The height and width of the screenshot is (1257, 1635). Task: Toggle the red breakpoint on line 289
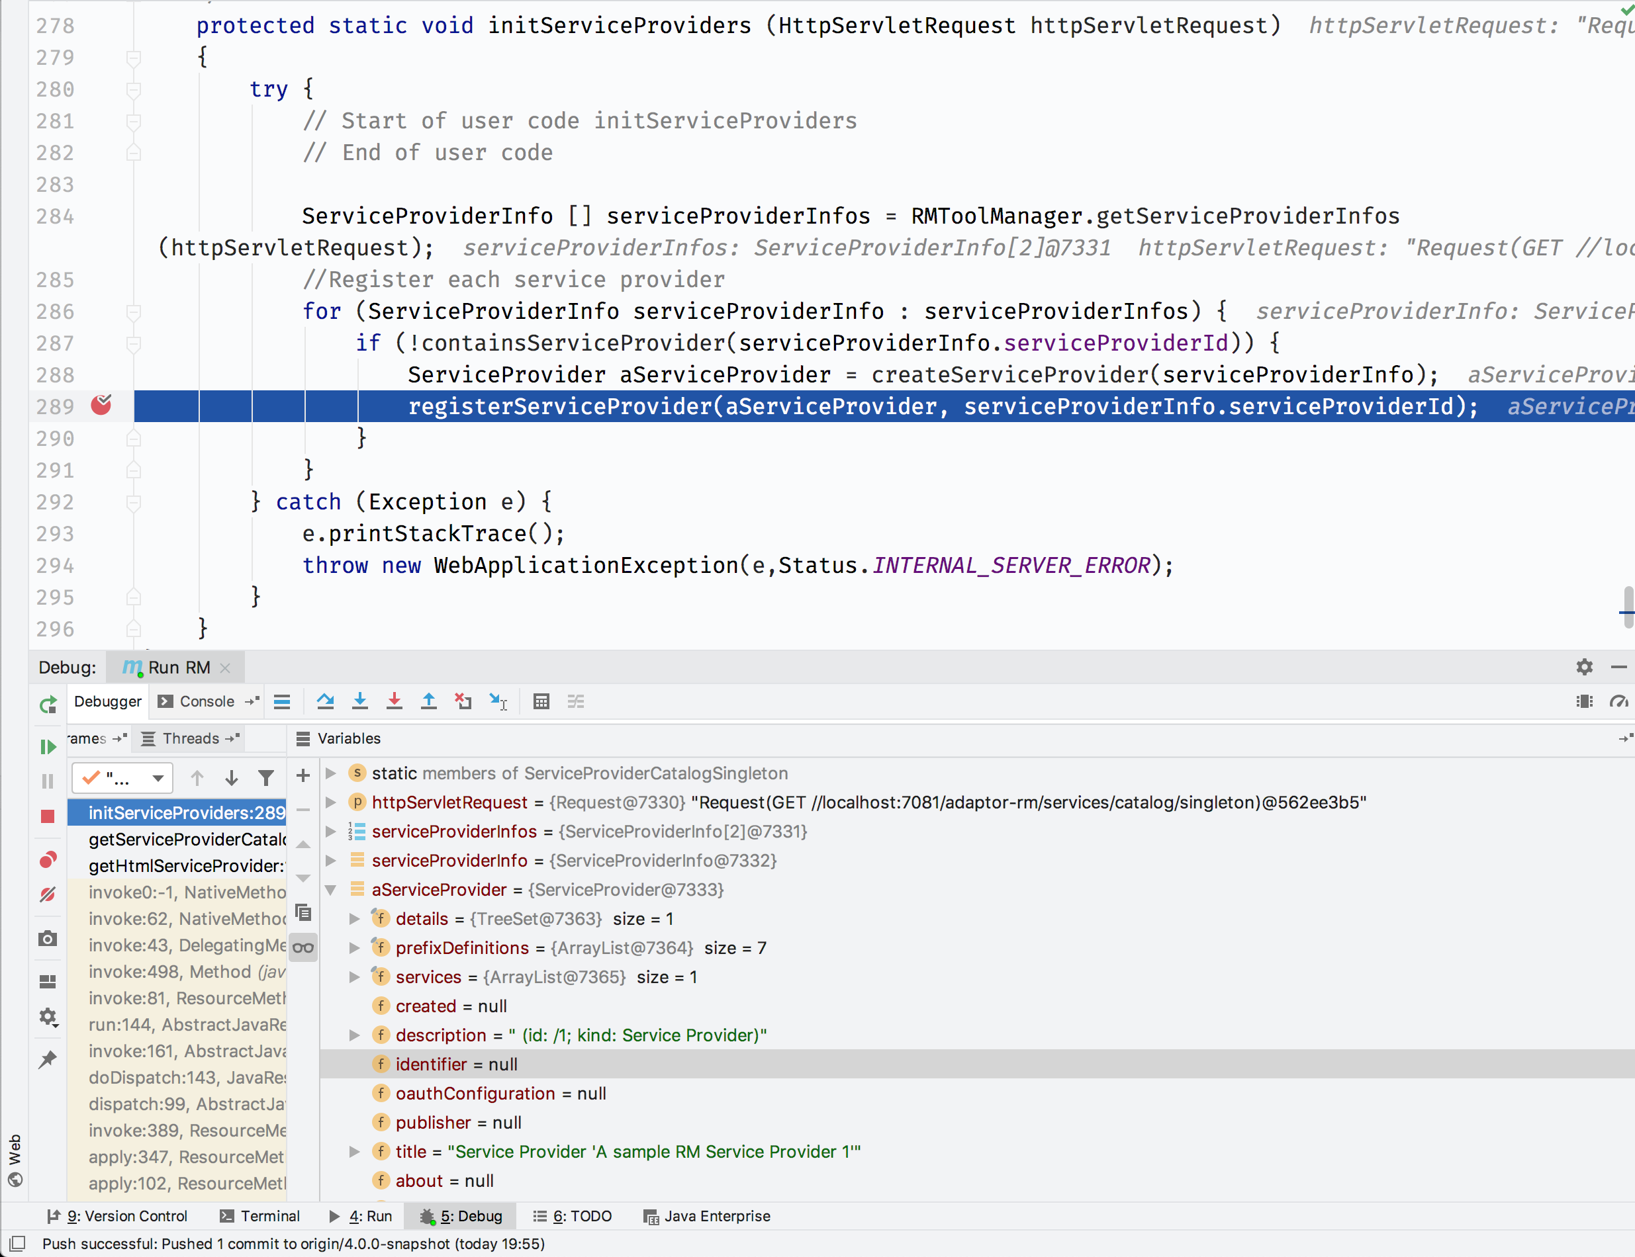(101, 405)
